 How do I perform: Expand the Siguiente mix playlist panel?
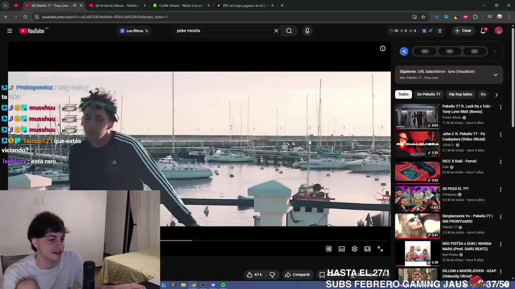pyautogui.click(x=495, y=75)
